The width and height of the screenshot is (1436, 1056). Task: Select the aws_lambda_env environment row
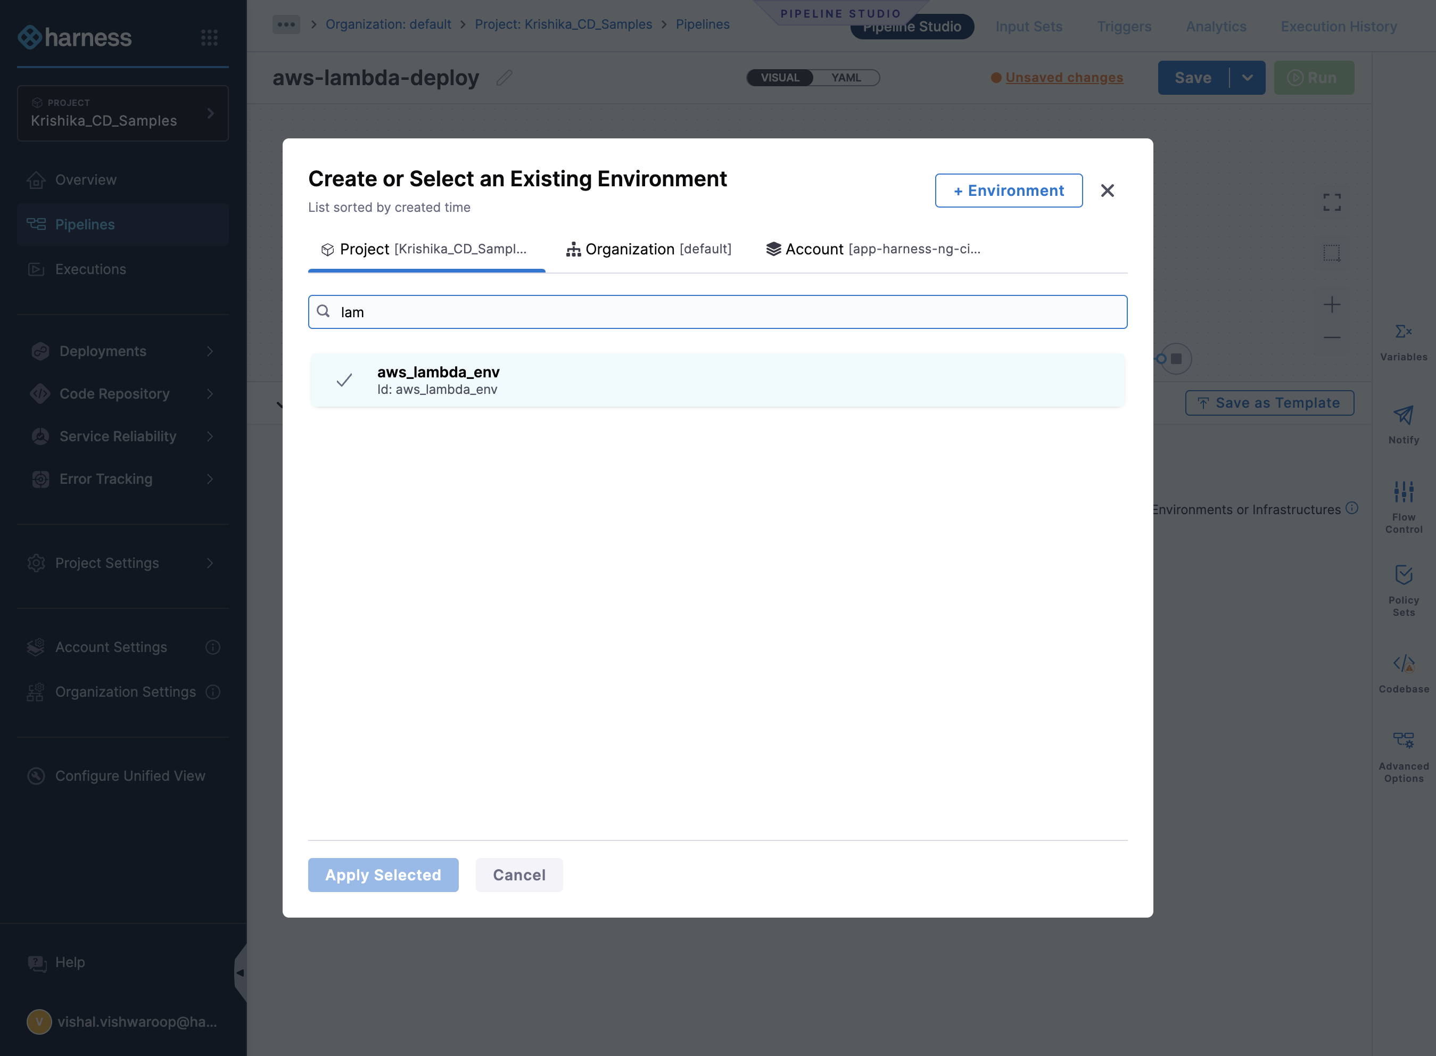point(717,381)
